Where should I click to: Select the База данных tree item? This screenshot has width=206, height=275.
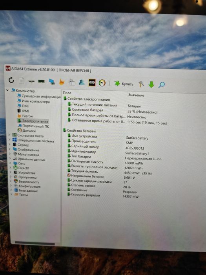(26, 191)
